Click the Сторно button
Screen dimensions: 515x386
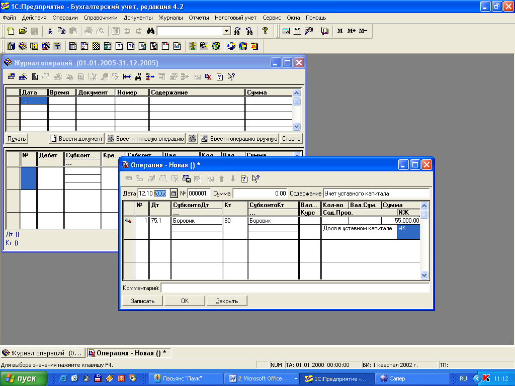[291, 139]
